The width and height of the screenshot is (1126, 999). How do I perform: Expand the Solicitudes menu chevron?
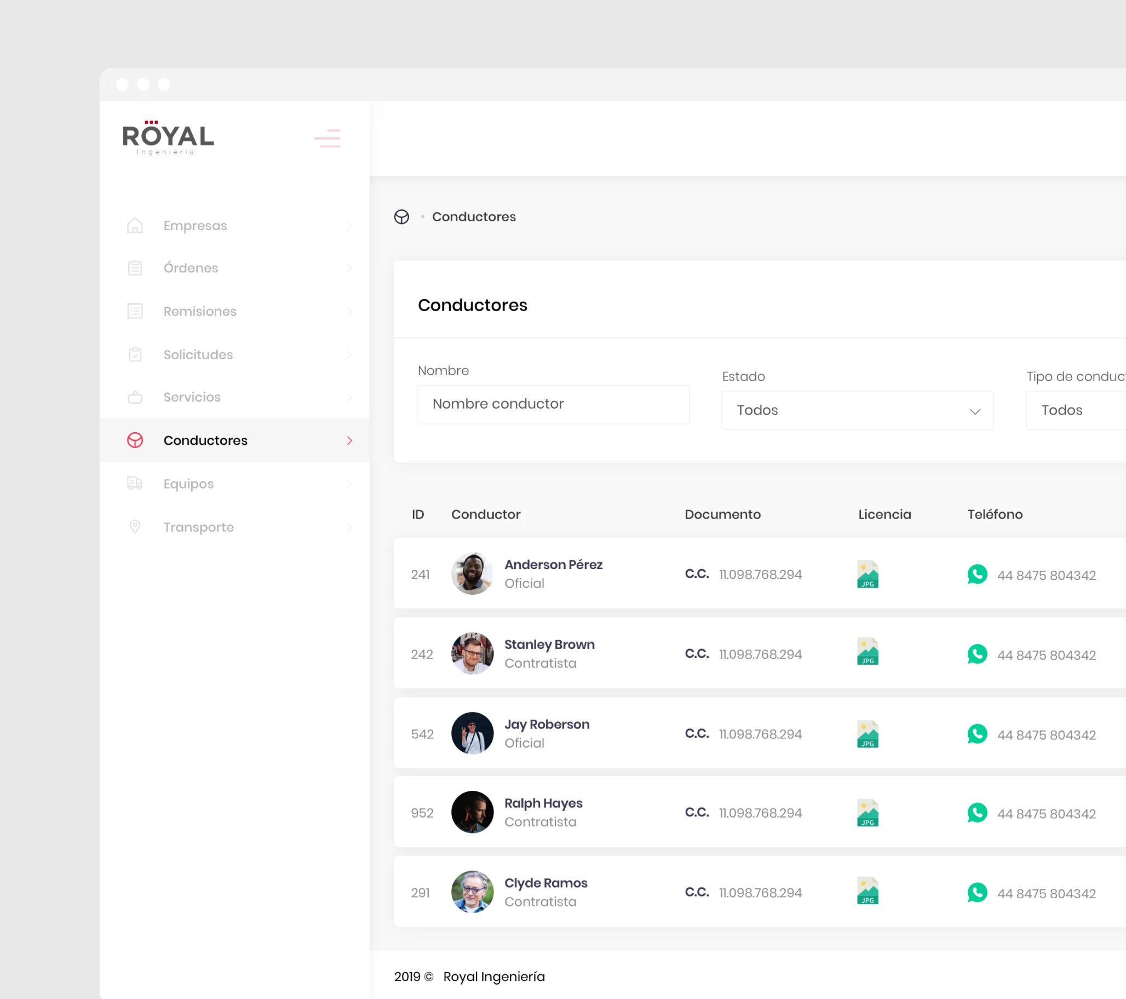point(349,354)
